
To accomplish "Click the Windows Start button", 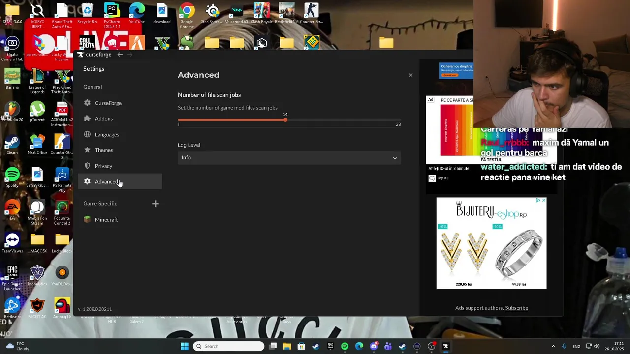I will tap(185, 346).
